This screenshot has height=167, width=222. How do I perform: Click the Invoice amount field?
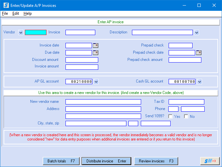82,67
